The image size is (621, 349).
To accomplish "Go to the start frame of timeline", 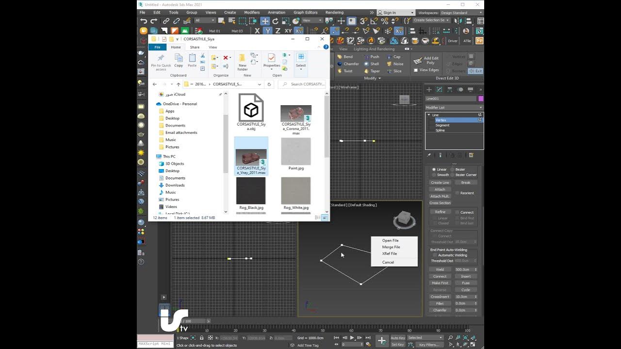I will pos(336,337).
